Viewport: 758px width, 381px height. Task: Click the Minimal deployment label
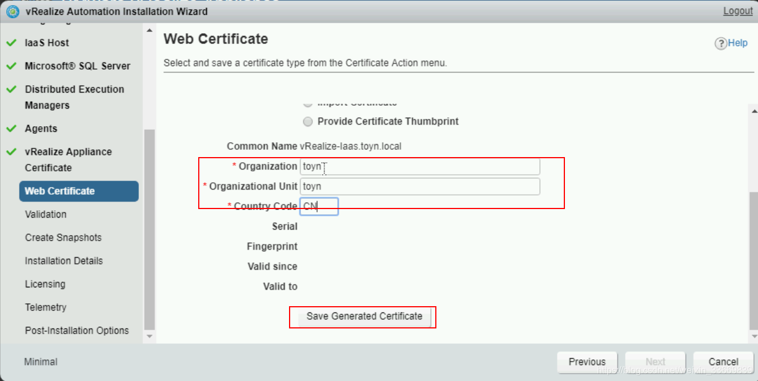pos(41,362)
